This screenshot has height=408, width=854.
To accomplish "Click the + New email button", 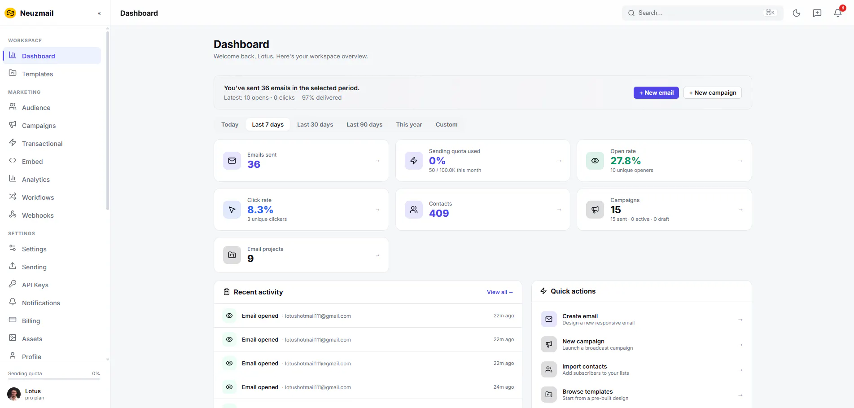I will [656, 93].
